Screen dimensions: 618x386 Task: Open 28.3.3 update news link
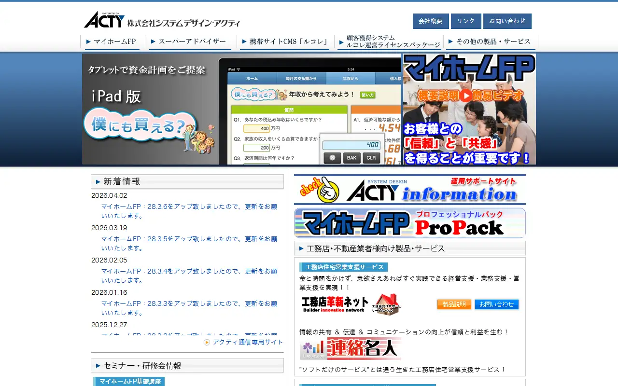click(189, 308)
